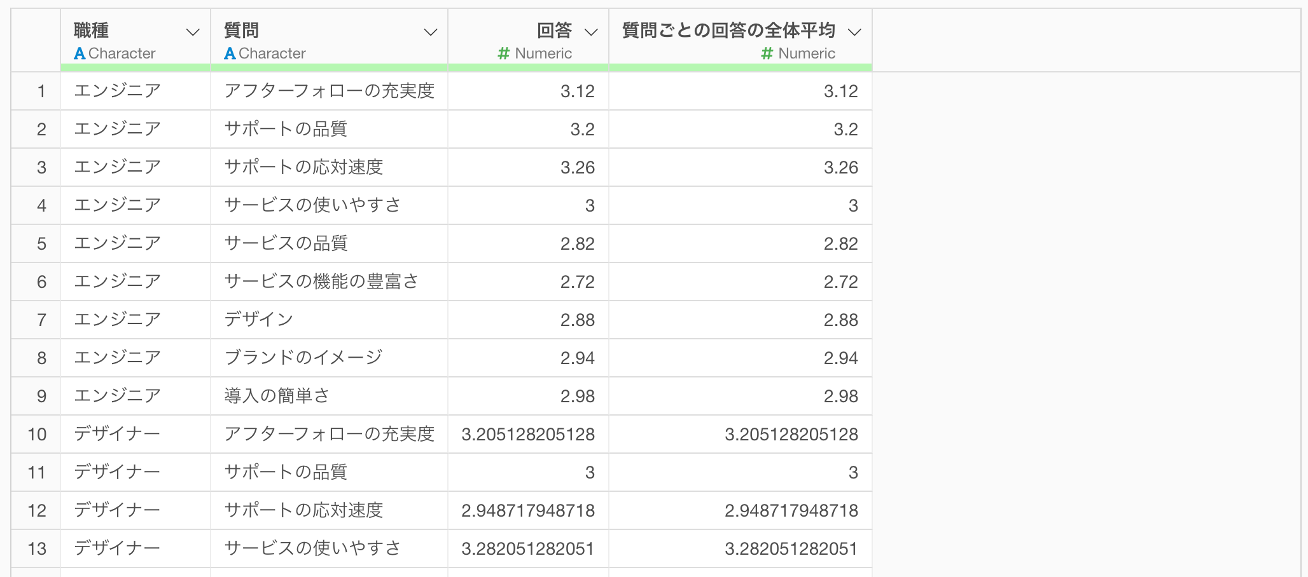Select the 質問 column header name

click(x=242, y=31)
